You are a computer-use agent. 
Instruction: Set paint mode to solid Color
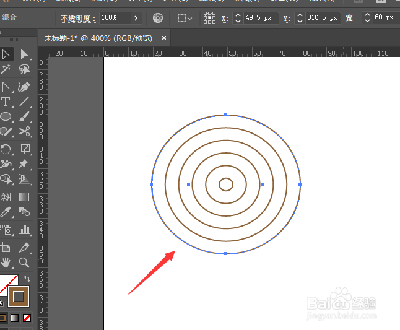coord(2,318)
